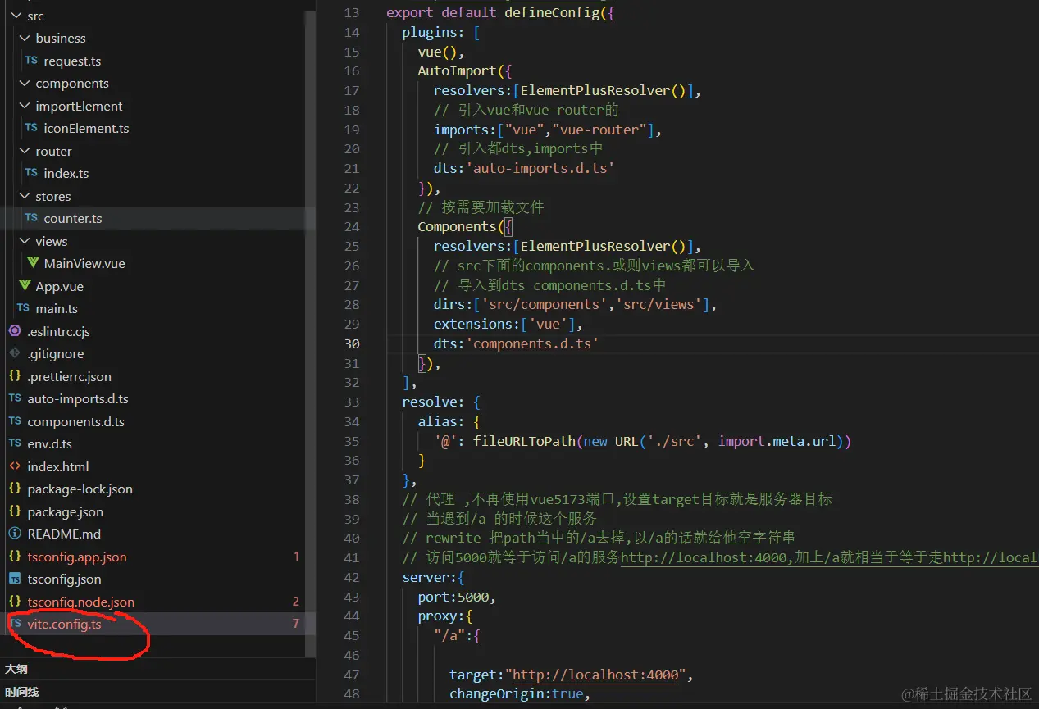Viewport: 1039px width, 709px height.
Task: Click the info icon beside README.md
Action: (14, 534)
